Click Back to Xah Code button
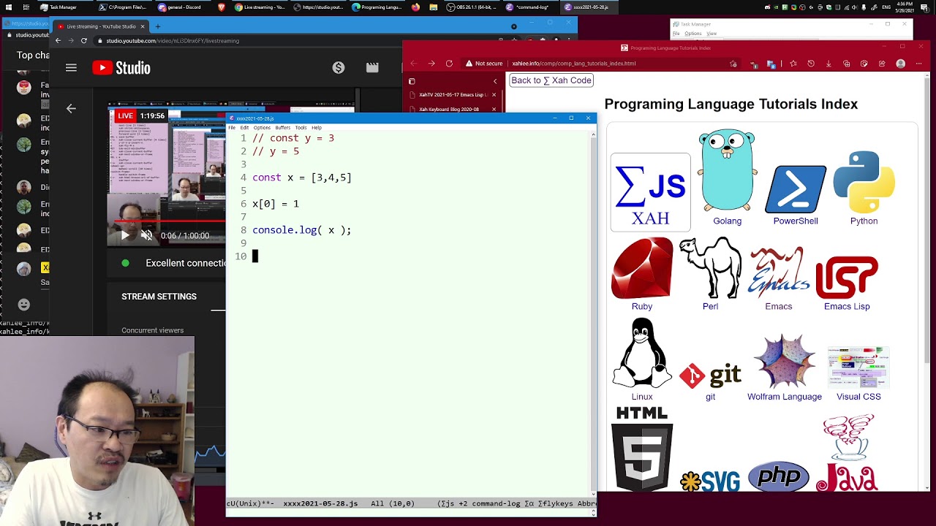The width and height of the screenshot is (936, 526). coord(551,80)
